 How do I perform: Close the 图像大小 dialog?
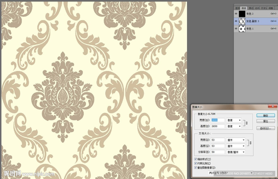click(x=273, y=106)
